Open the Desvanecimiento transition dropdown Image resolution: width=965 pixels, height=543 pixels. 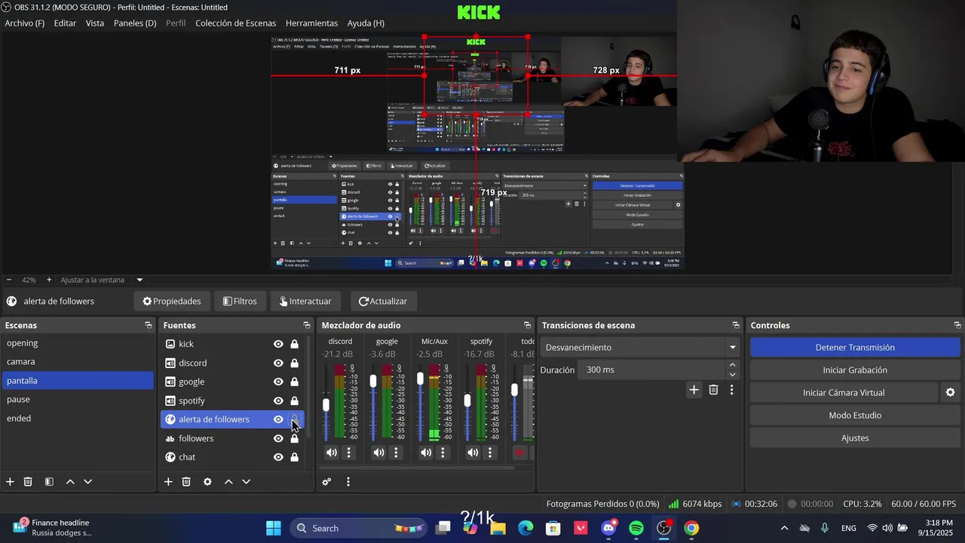(640, 348)
